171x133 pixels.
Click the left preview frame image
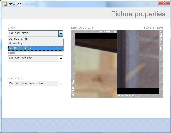click(x=96, y=65)
